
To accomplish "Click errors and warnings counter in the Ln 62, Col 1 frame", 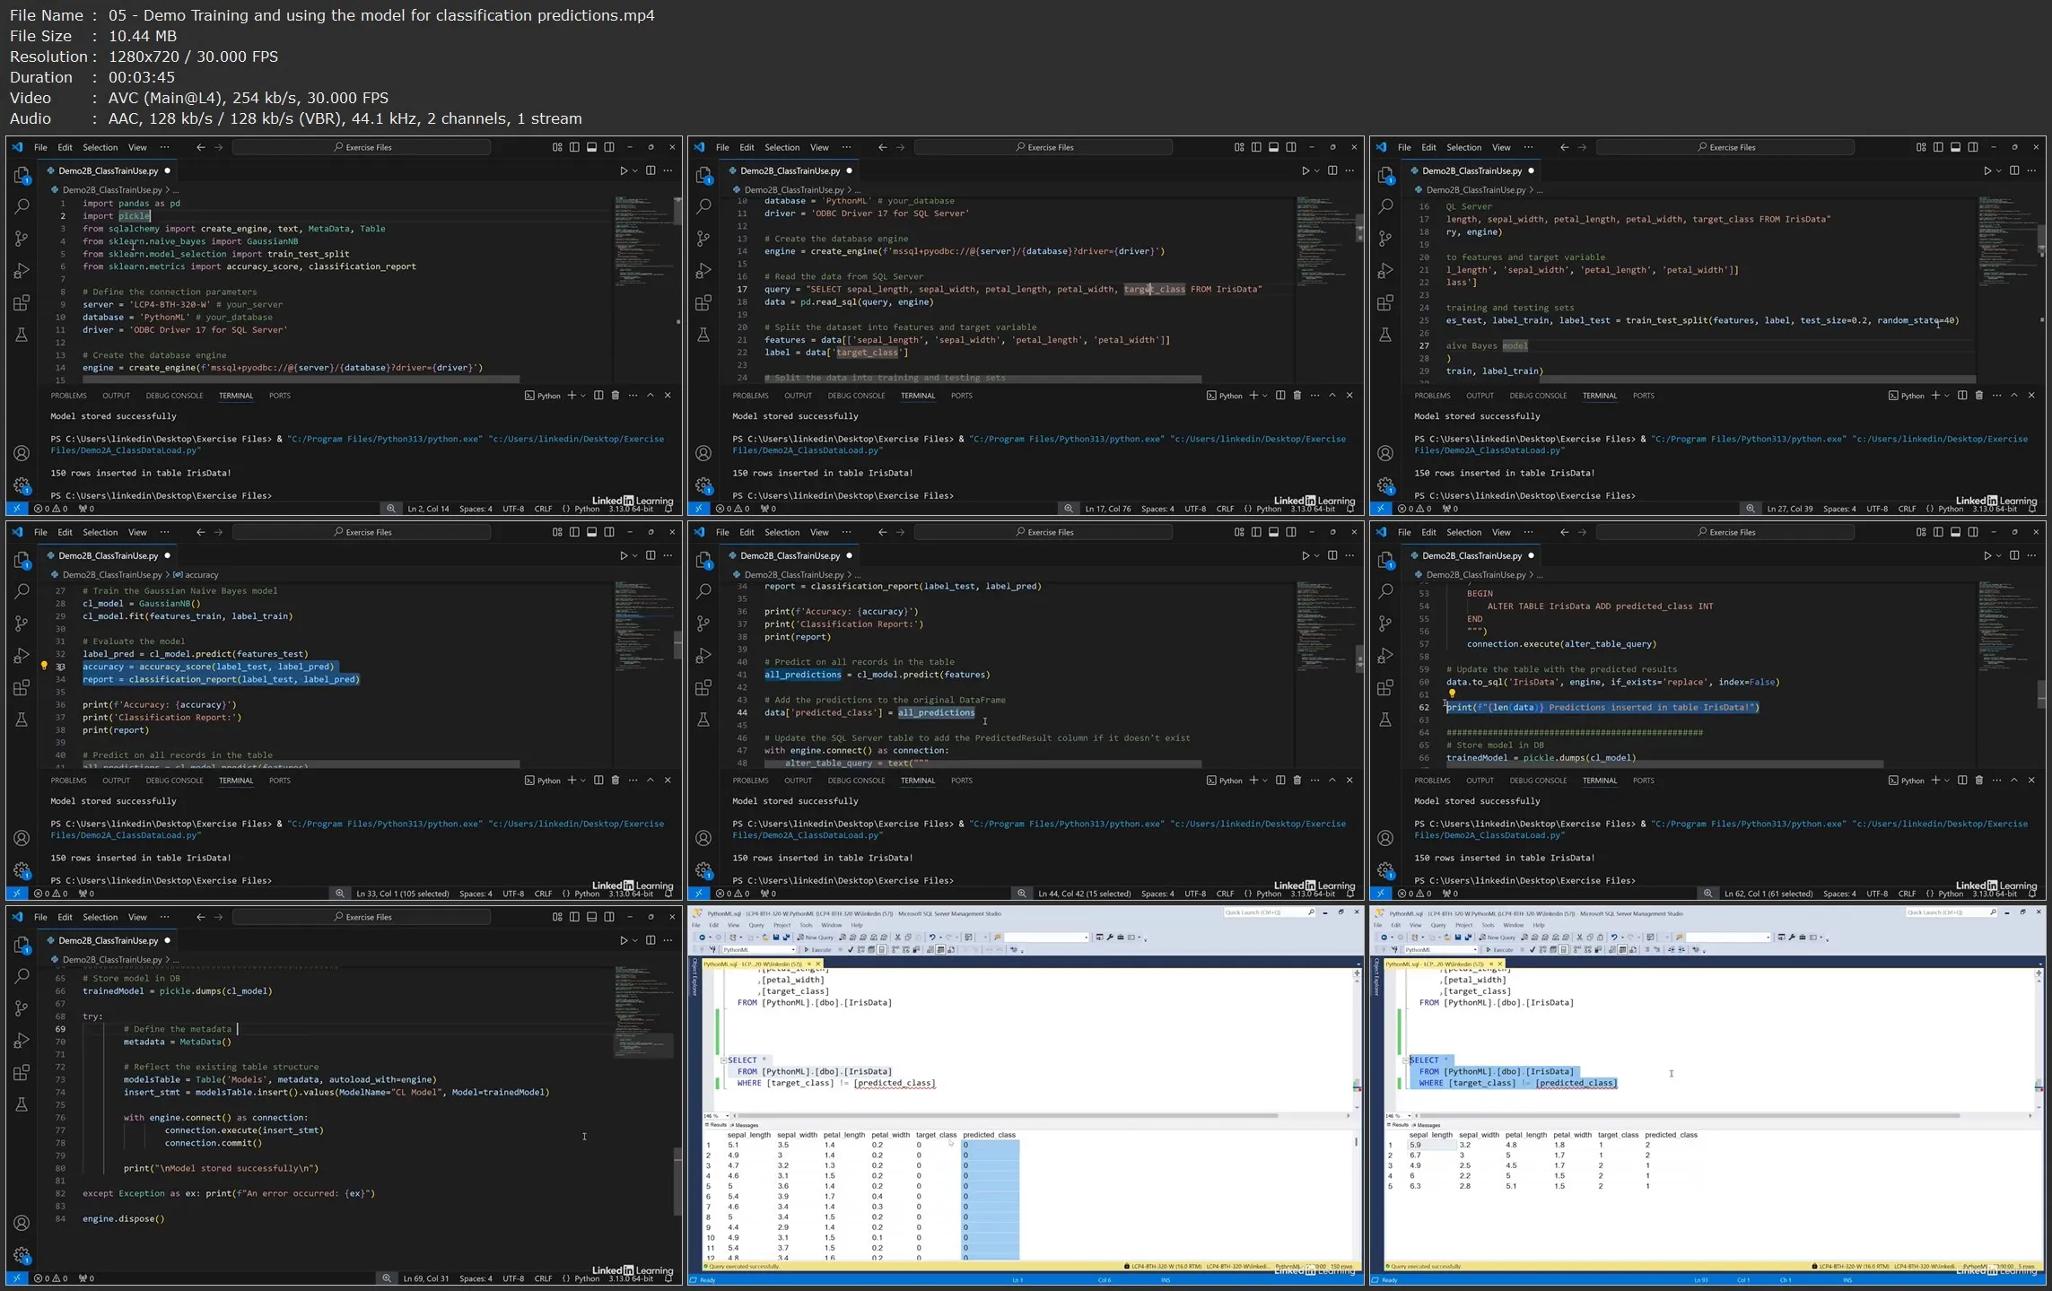I will coord(1414,894).
